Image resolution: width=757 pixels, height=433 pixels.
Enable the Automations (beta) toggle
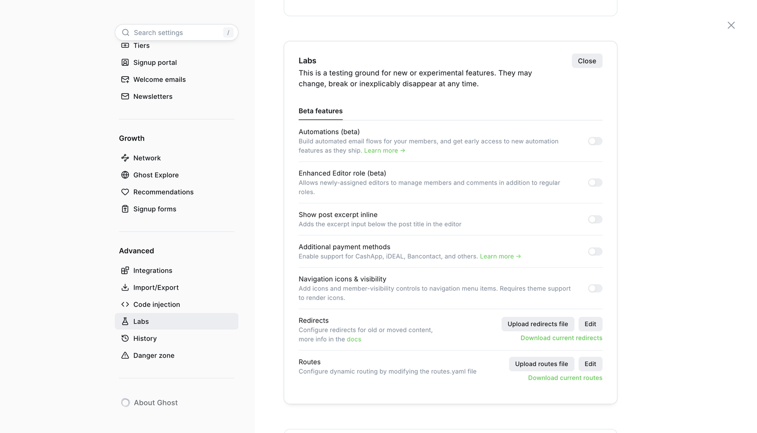click(x=595, y=141)
